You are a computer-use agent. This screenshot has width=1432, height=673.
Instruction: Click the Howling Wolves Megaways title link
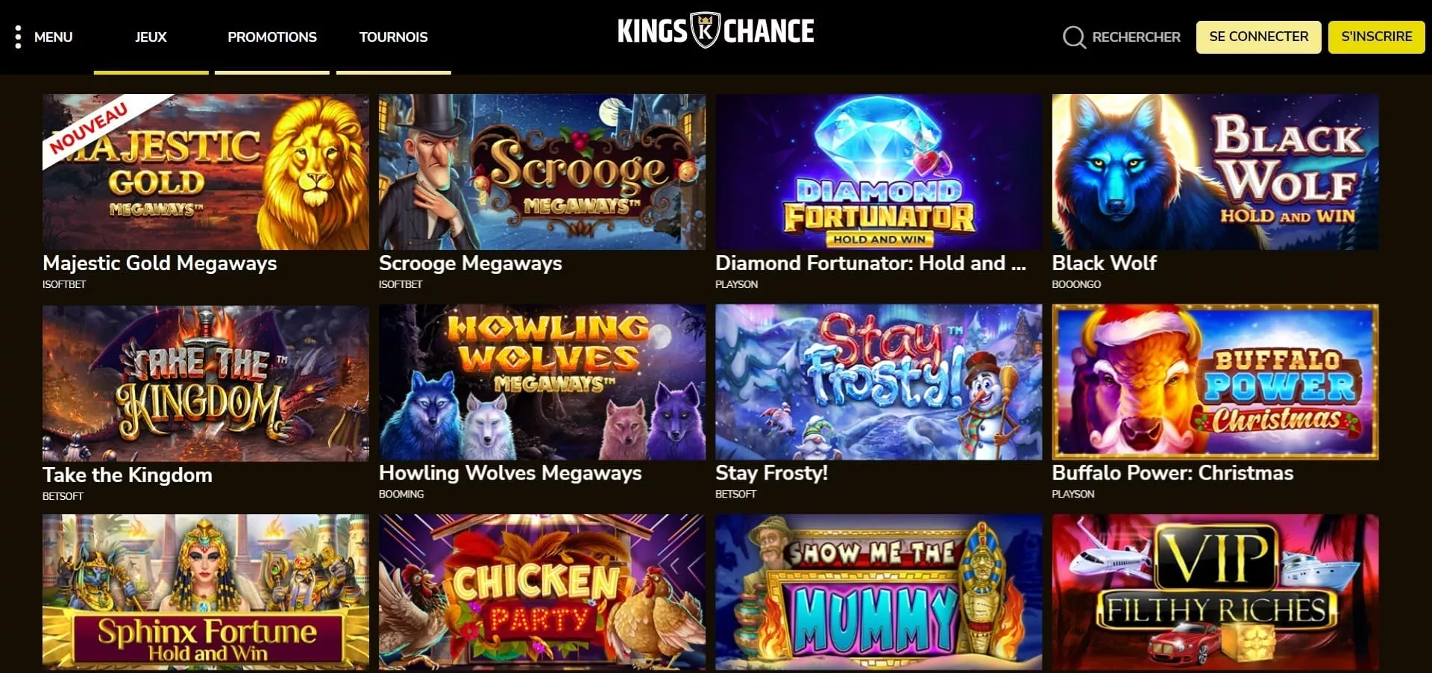point(510,473)
